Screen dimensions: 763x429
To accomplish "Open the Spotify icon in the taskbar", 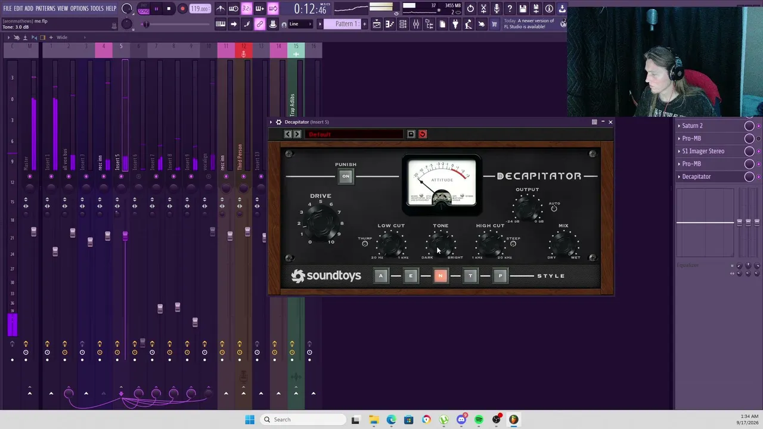I will click(x=479, y=419).
